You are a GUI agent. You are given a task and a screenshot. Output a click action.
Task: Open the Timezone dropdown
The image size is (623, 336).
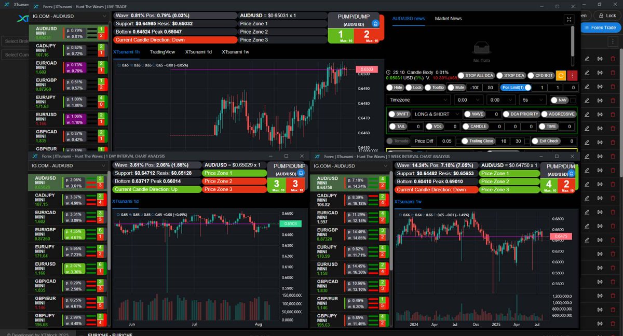[x=418, y=100]
